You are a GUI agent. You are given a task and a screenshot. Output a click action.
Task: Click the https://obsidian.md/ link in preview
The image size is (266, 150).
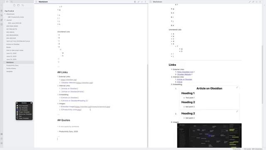[x=185, y=72]
